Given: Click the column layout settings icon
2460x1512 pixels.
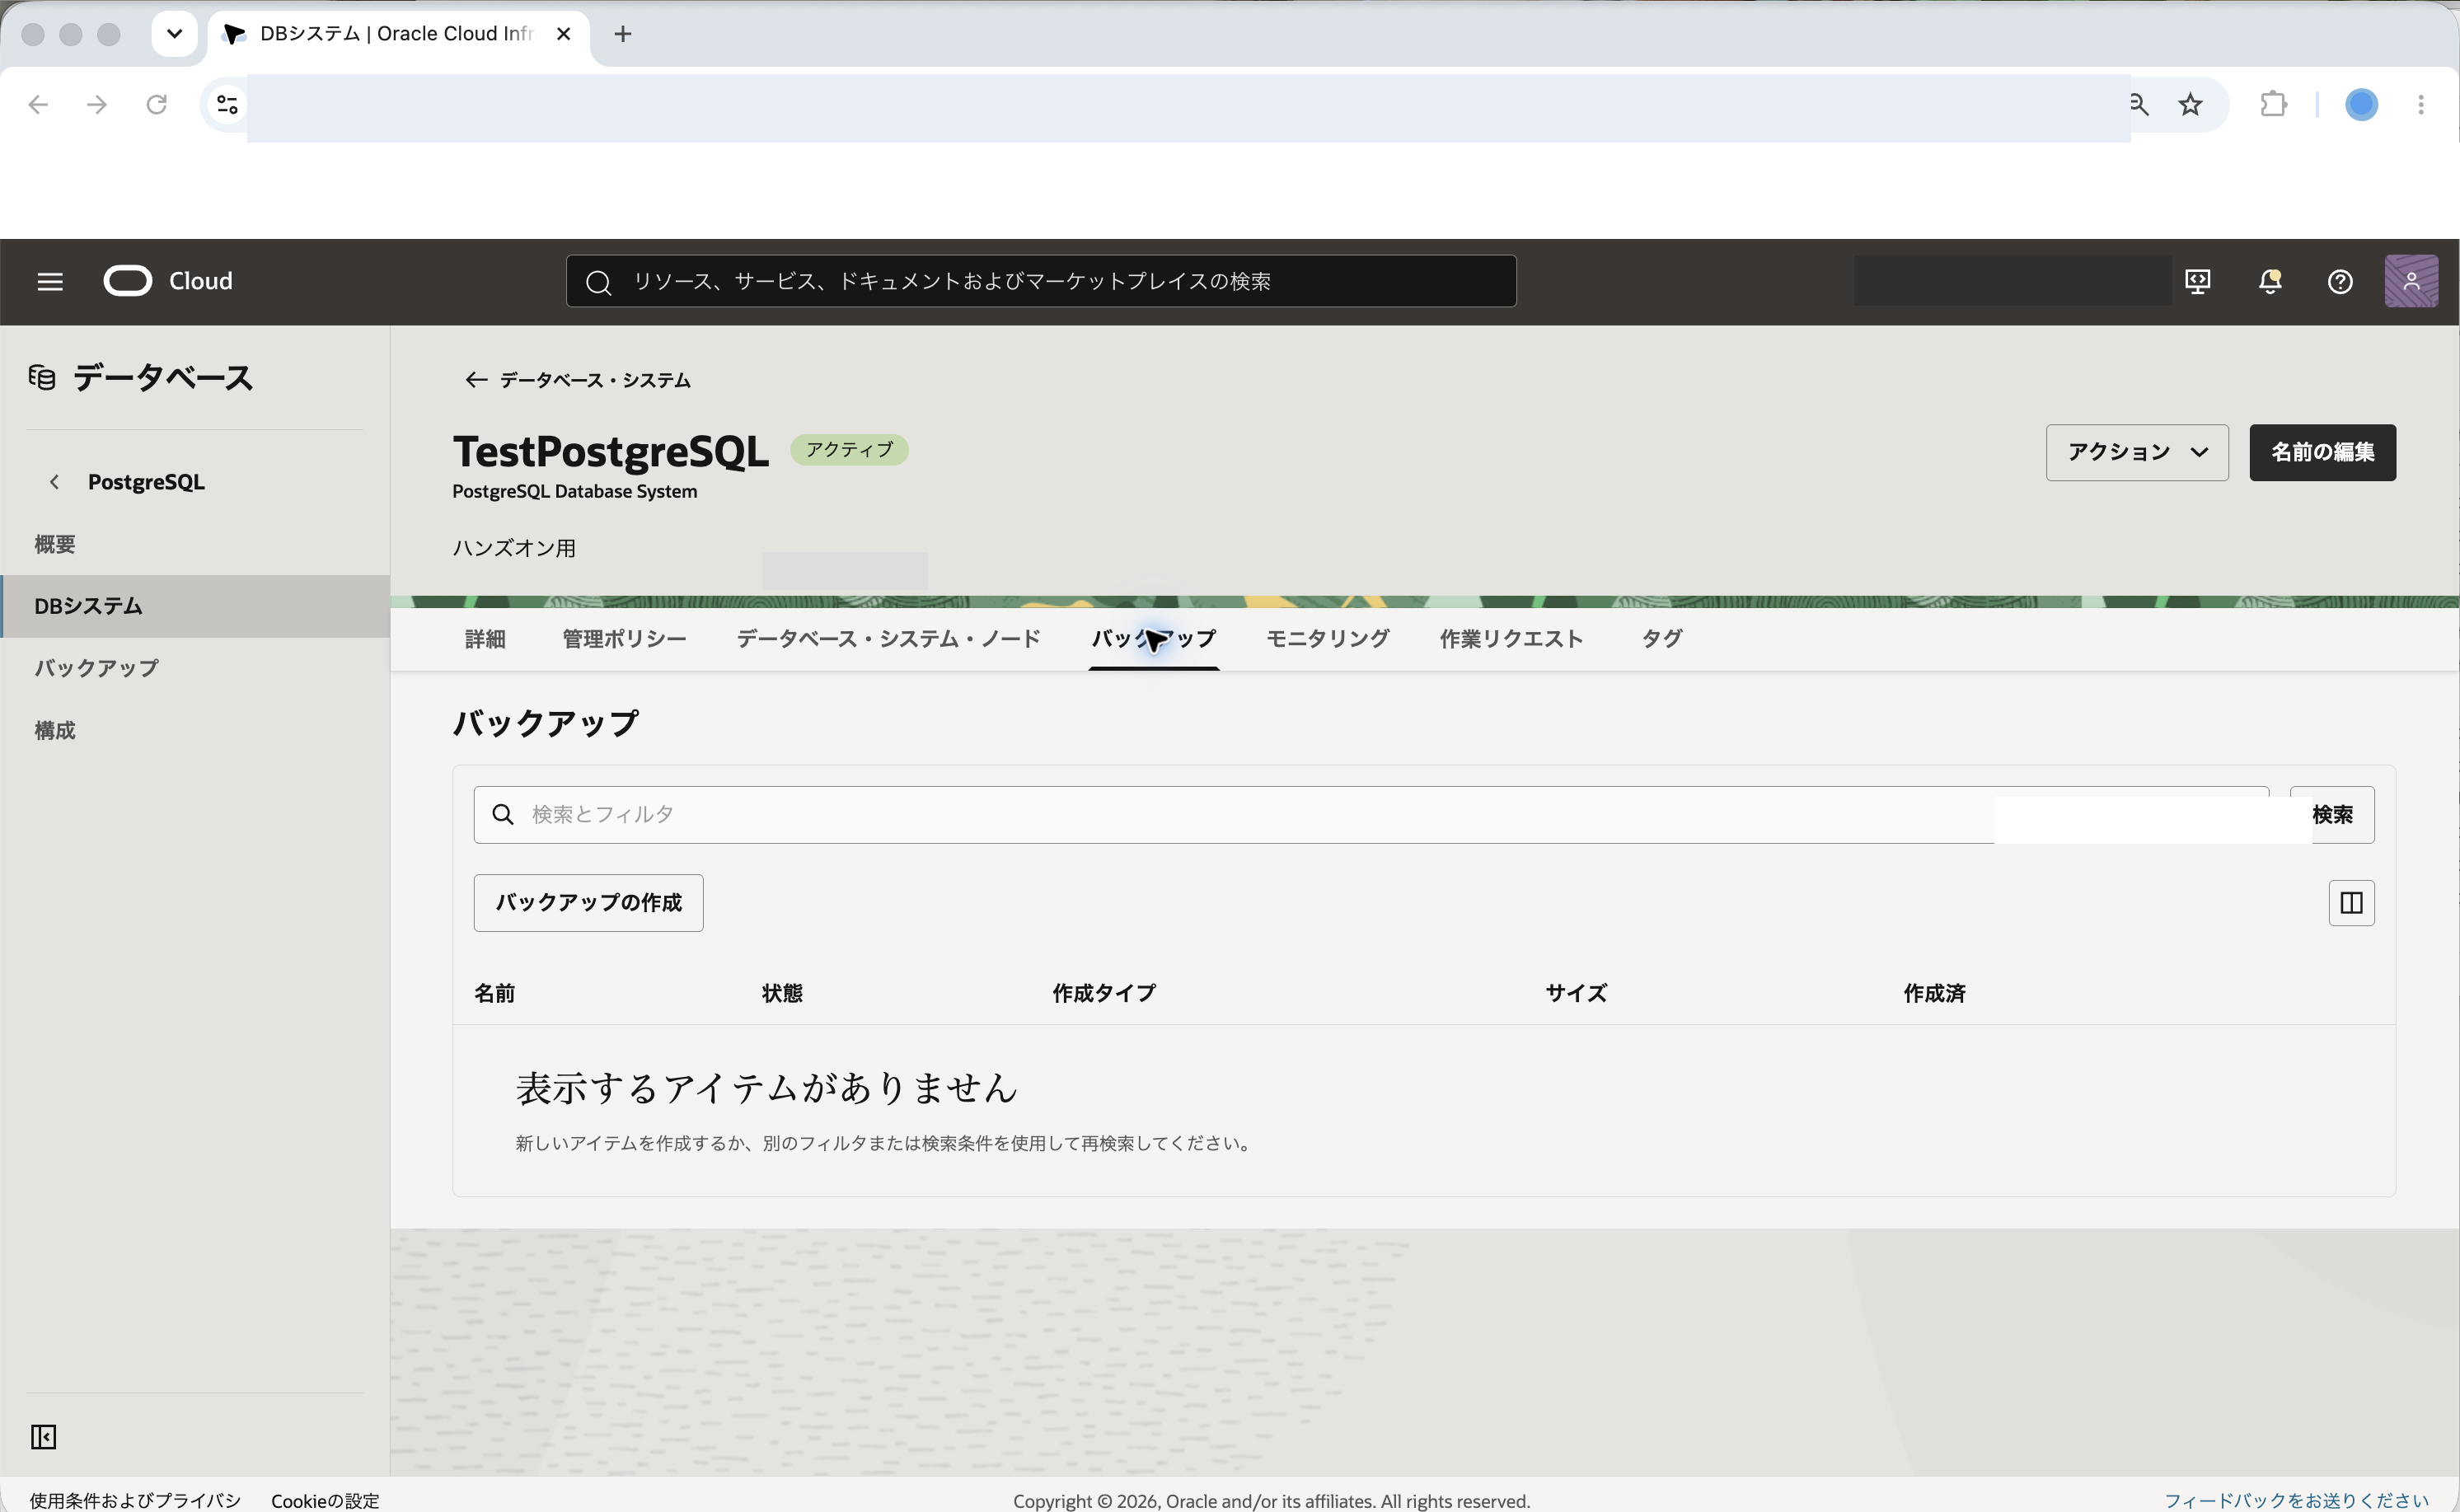Looking at the screenshot, I should click(x=2351, y=903).
